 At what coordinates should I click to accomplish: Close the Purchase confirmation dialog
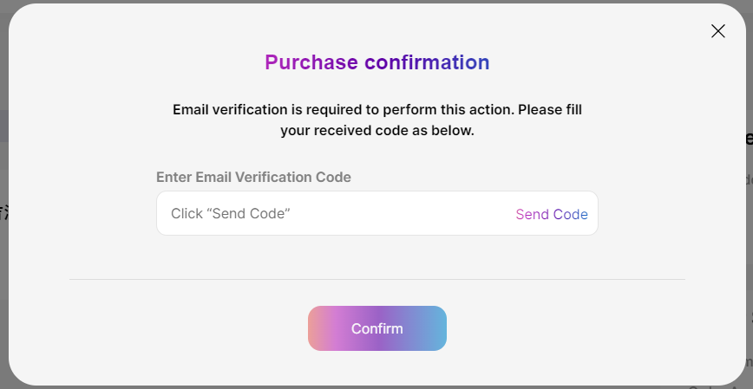pyautogui.click(x=717, y=31)
